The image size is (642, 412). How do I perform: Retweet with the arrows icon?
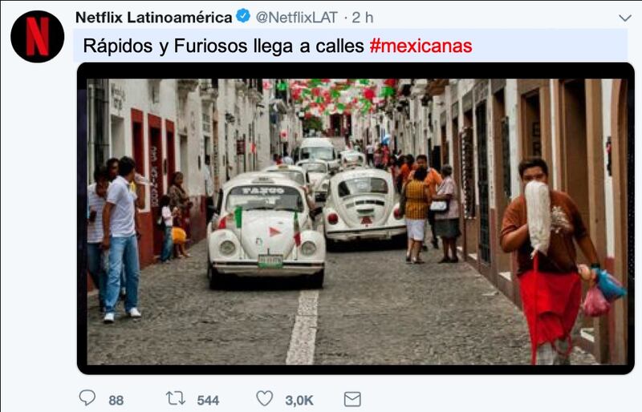(176, 398)
